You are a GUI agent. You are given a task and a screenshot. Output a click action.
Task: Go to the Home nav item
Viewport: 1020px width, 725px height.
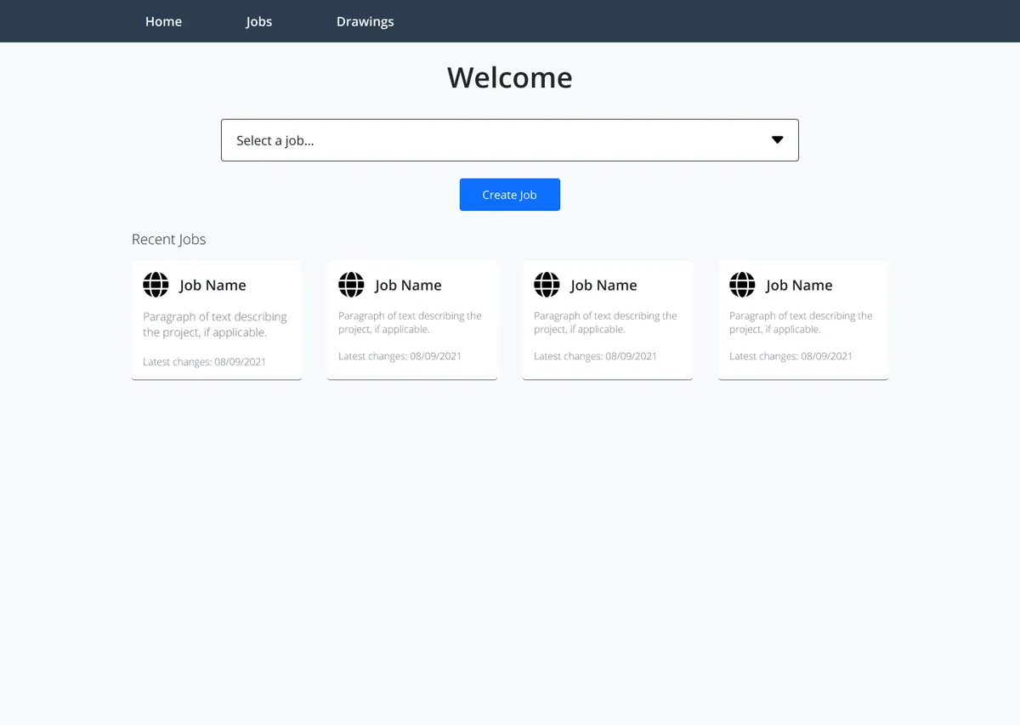[163, 21]
